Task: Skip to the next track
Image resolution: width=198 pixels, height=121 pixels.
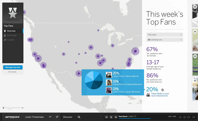Action: click(x=116, y=117)
